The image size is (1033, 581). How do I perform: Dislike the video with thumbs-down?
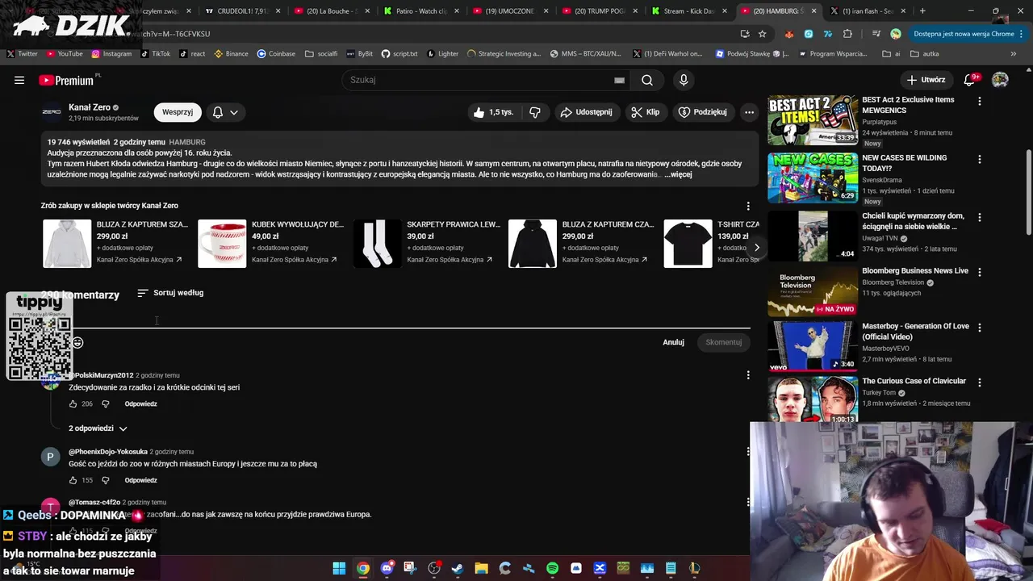click(535, 112)
